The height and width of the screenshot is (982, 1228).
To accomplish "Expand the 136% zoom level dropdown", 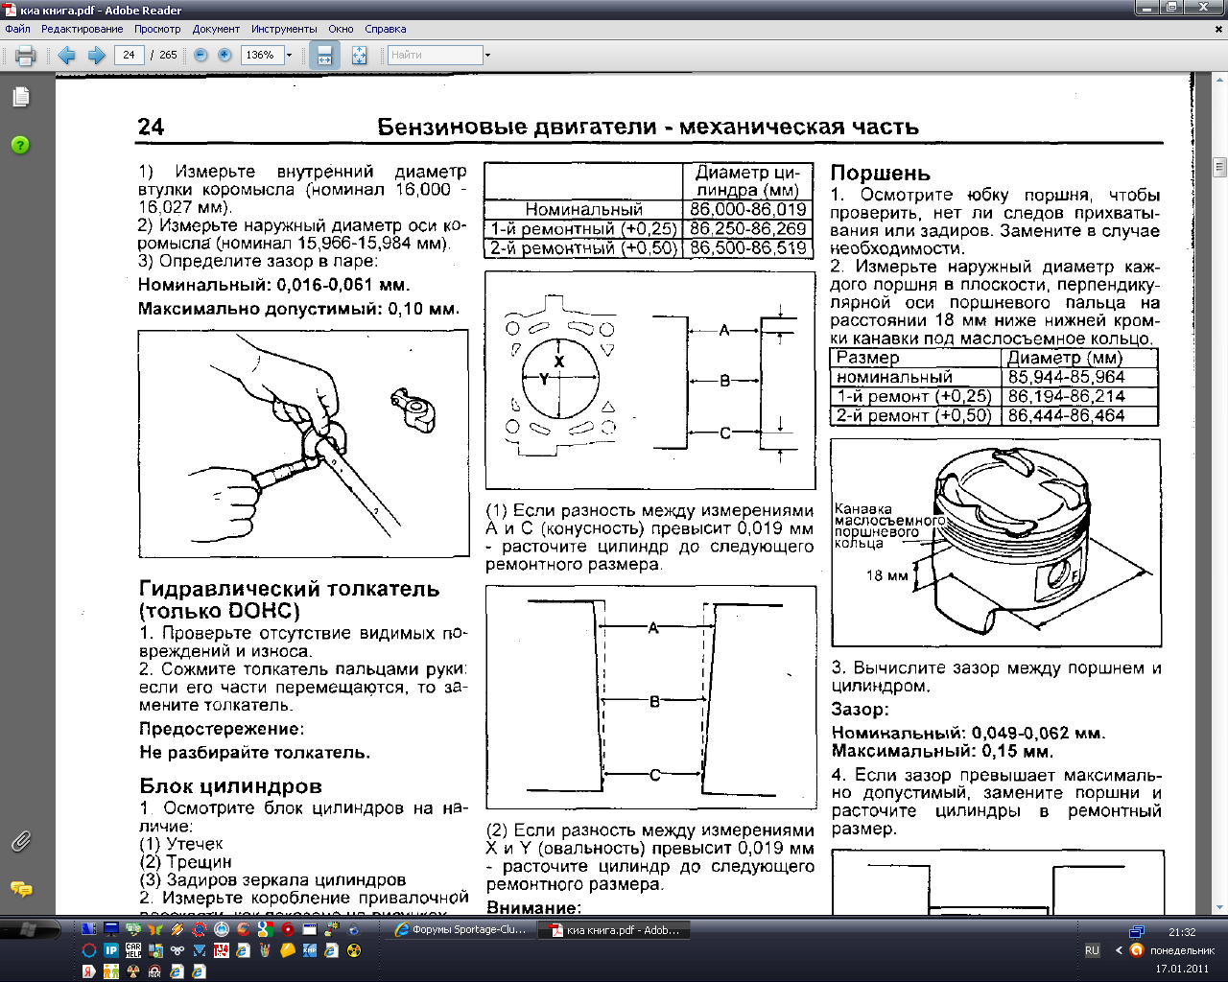I will pos(289,56).
